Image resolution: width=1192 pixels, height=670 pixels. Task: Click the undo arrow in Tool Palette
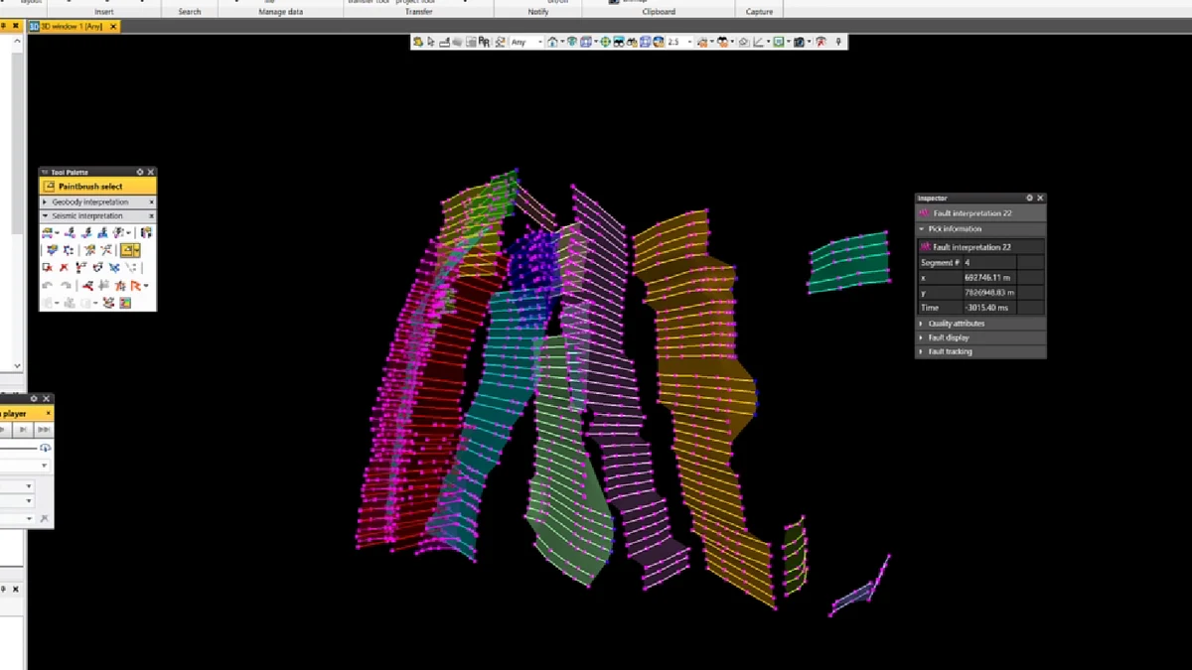pyautogui.click(x=48, y=285)
